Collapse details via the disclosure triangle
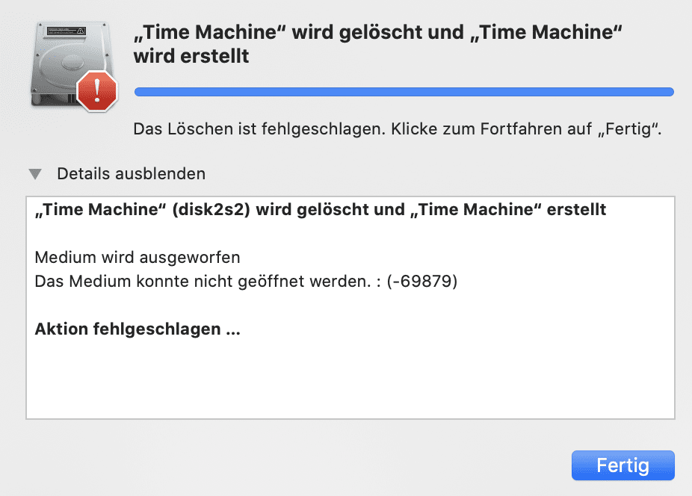This screenshot has width=692, height=496. 35,174
